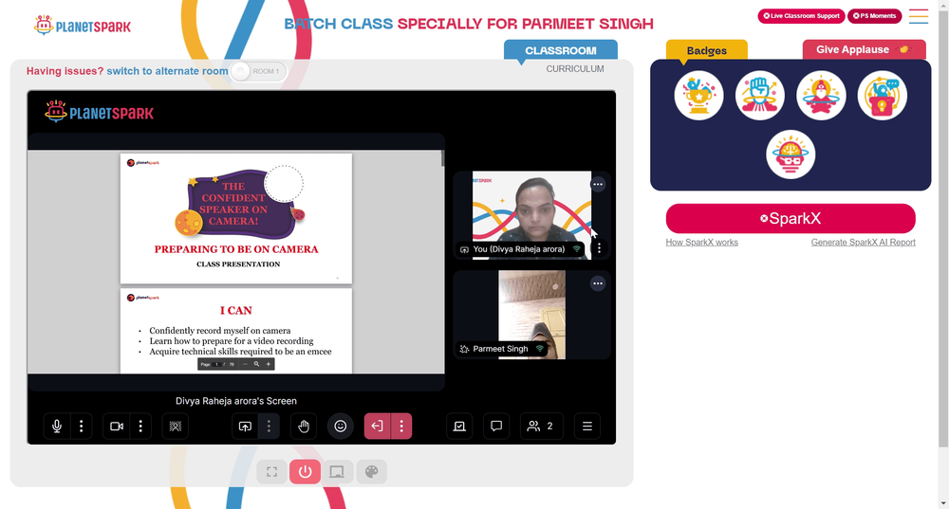Select the Badges tab
949x509 pixels.
pos(706,51)
